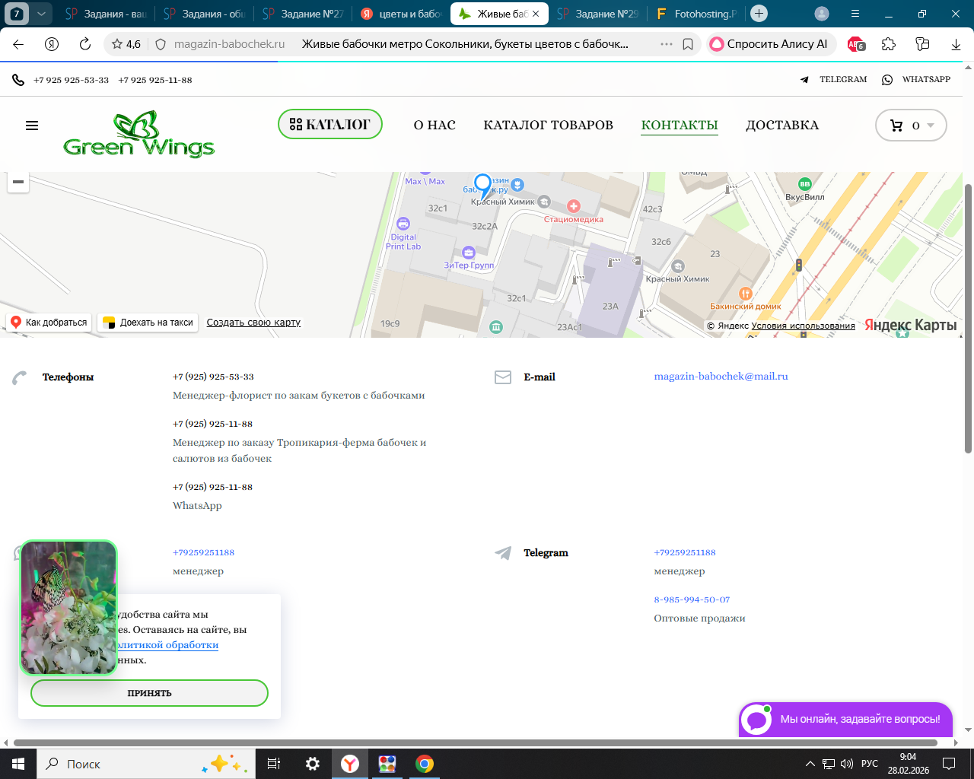This screenshot has height=779, width=974.
Task: Open Settings gear in the taskbar
Action: pos(312,764)
